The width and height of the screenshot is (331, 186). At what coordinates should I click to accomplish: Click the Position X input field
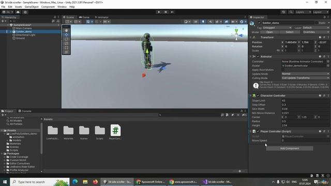[x=291, y=42]
